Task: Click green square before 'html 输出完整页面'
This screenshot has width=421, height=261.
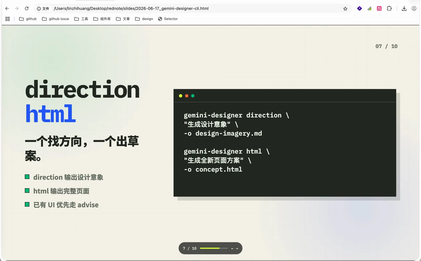Action: [27, 191]
